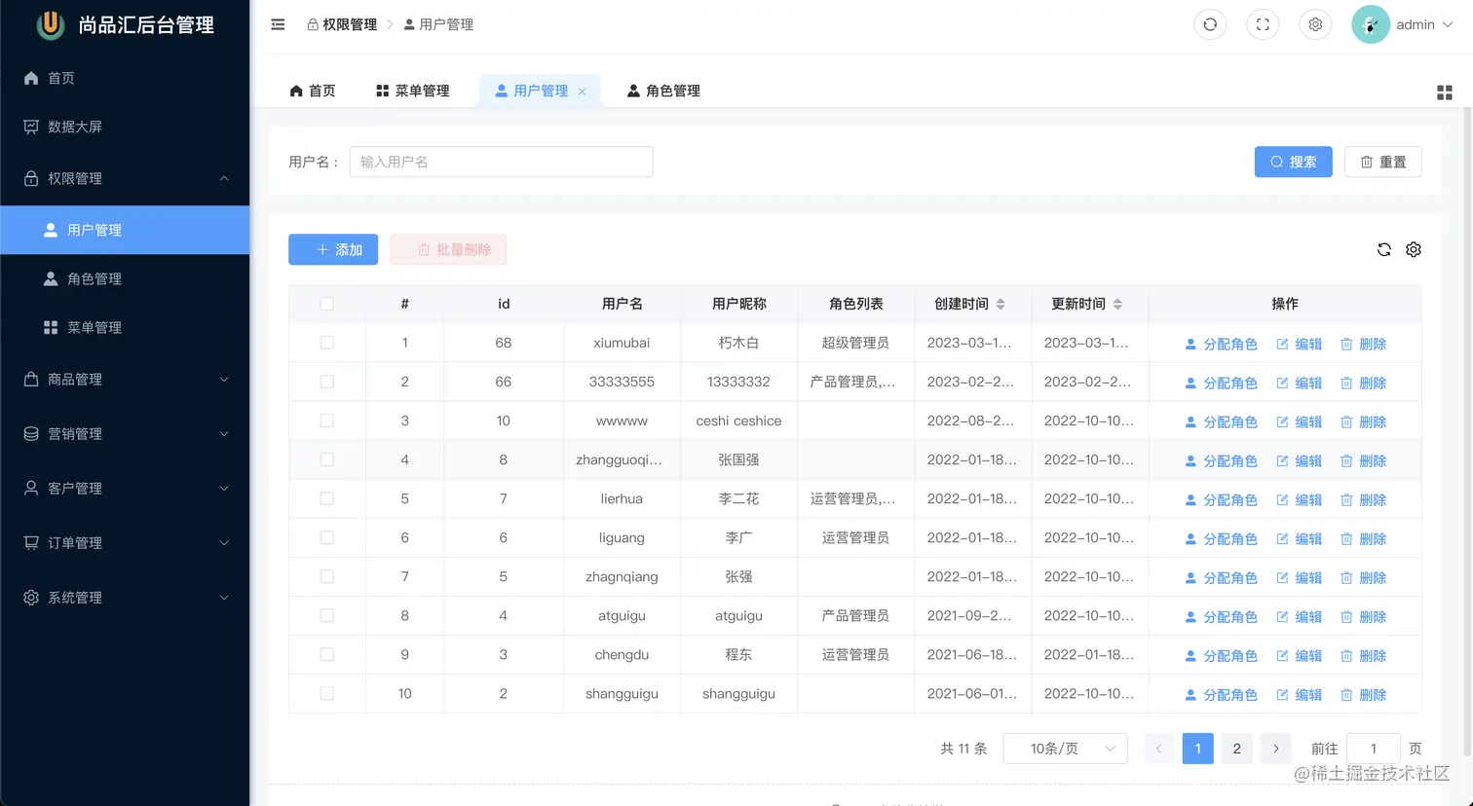Screen dimensions: 1473x806
Task: Close the 用户管理 tab with x
Action: click(x=582, y=92)
